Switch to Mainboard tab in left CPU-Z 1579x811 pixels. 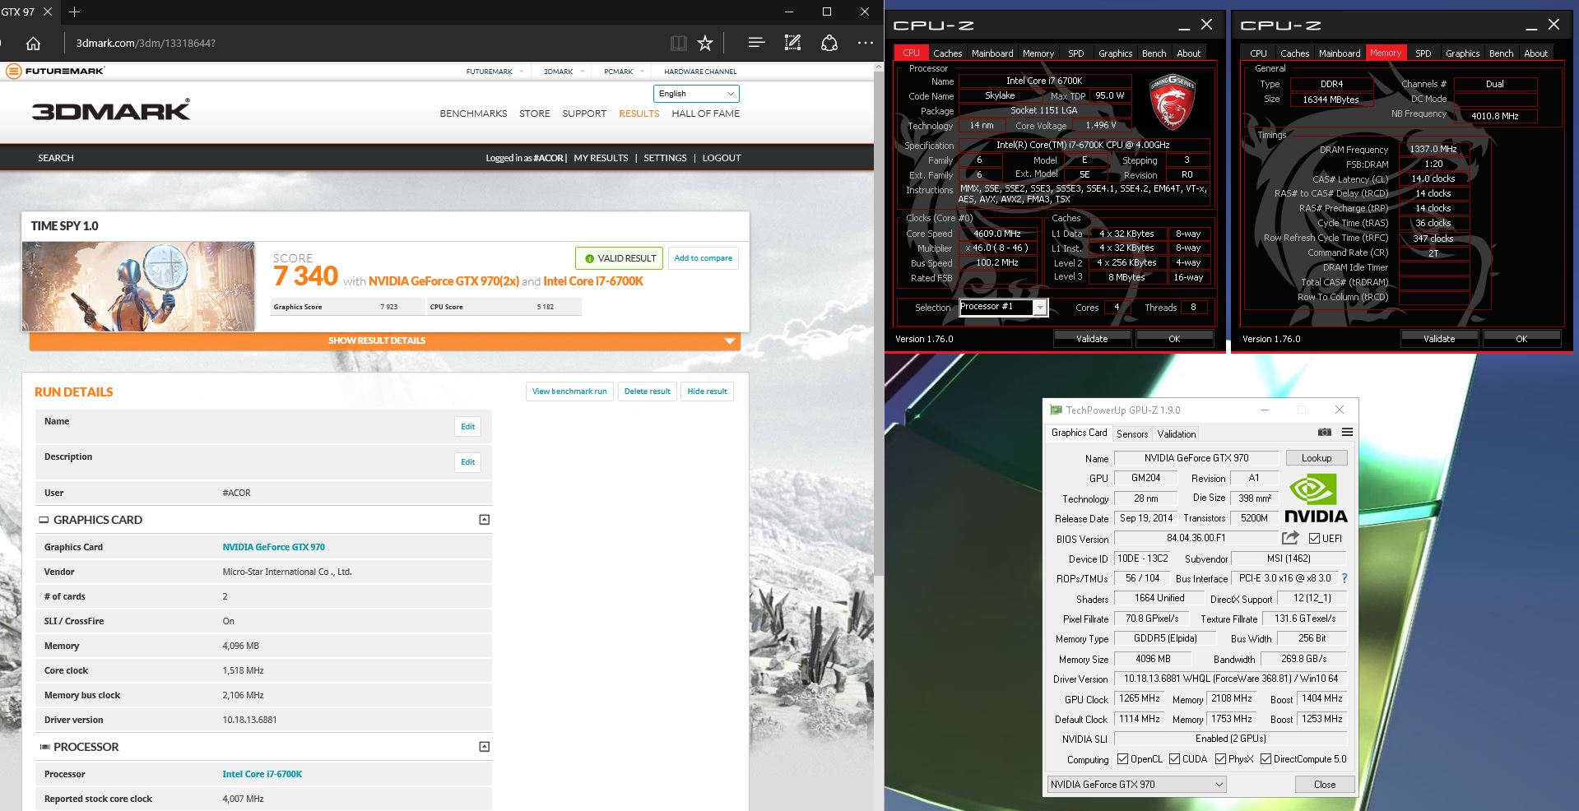click(992, 53)
